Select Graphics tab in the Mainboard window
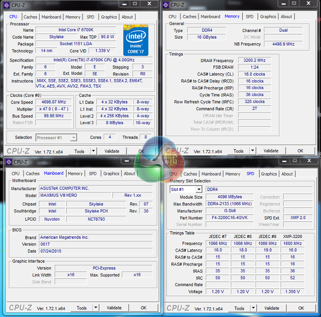The height and width of the screenshot is (317, 321). click(111, 173)
